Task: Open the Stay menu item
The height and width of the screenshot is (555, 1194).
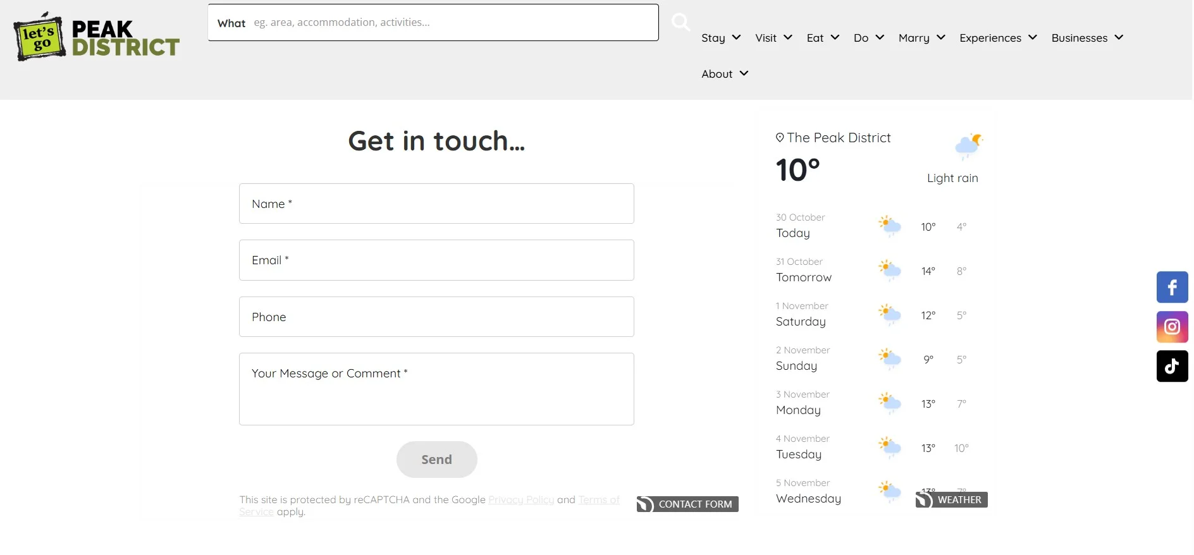Action: coord(713,38)
